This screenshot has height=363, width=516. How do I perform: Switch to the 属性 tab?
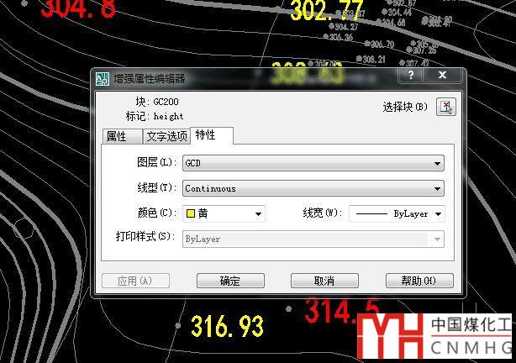pyautogui.click(x=122, y=136)
